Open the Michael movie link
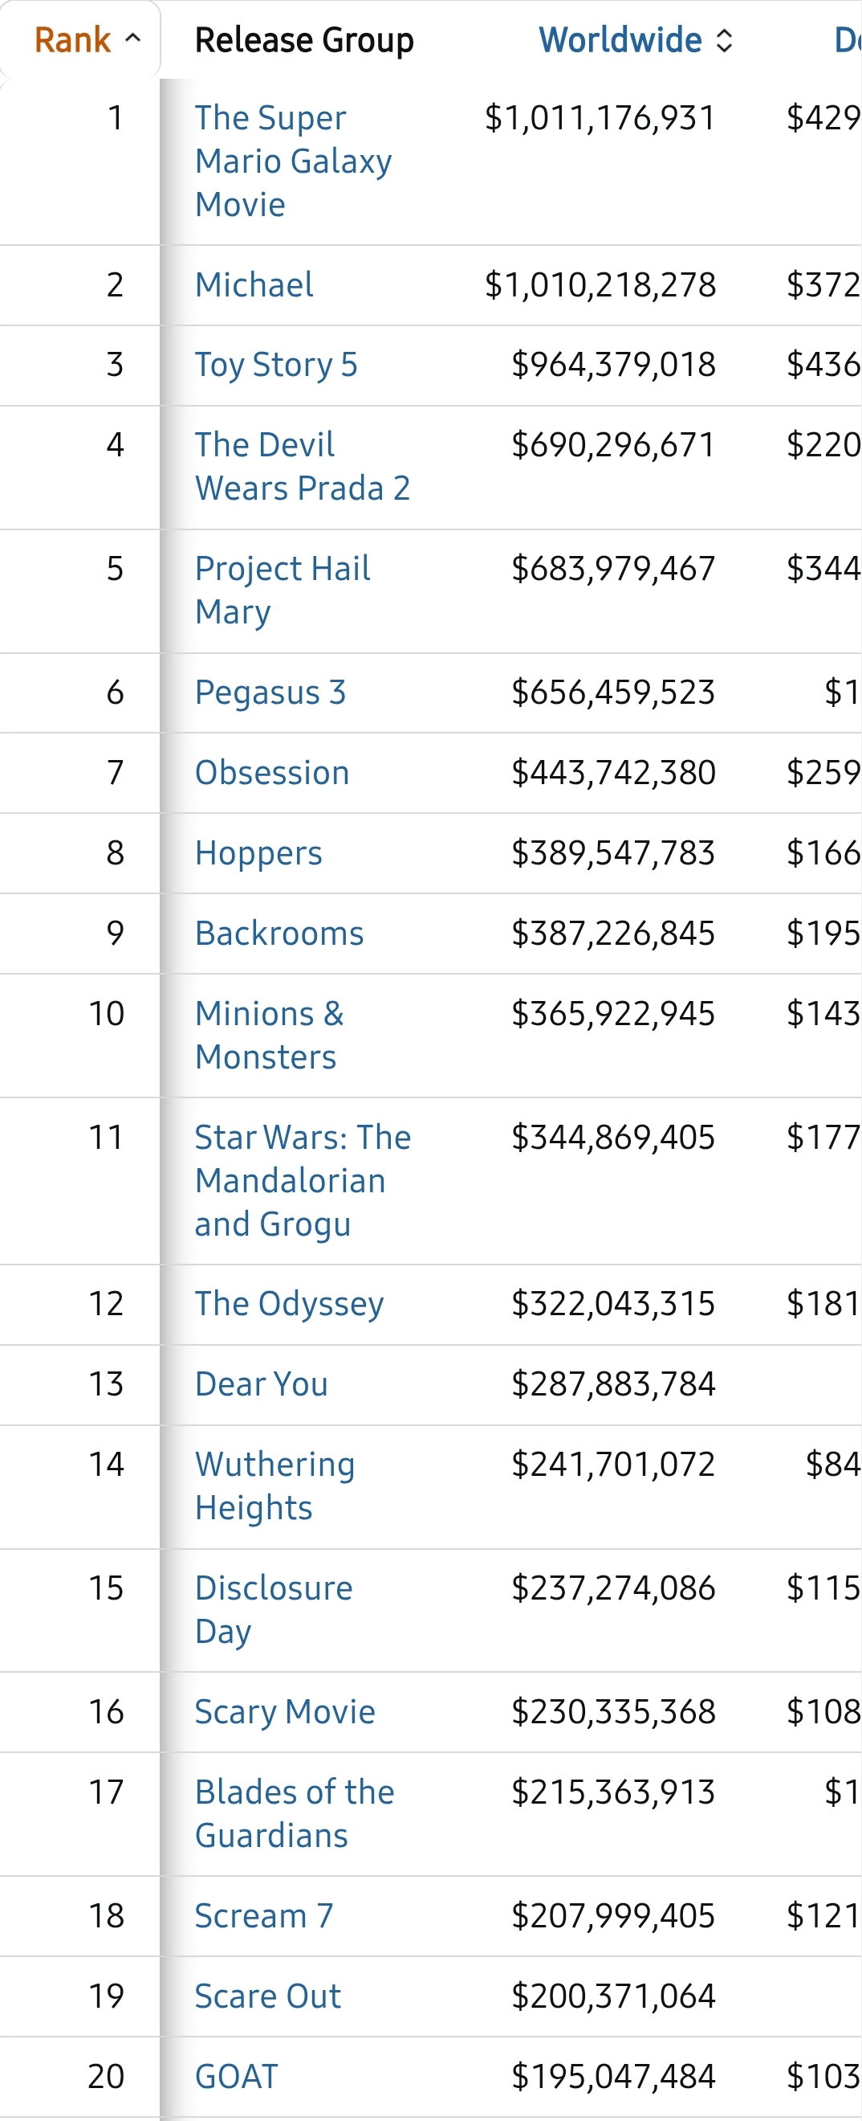 pyautogui.click(x=254, y=285)
